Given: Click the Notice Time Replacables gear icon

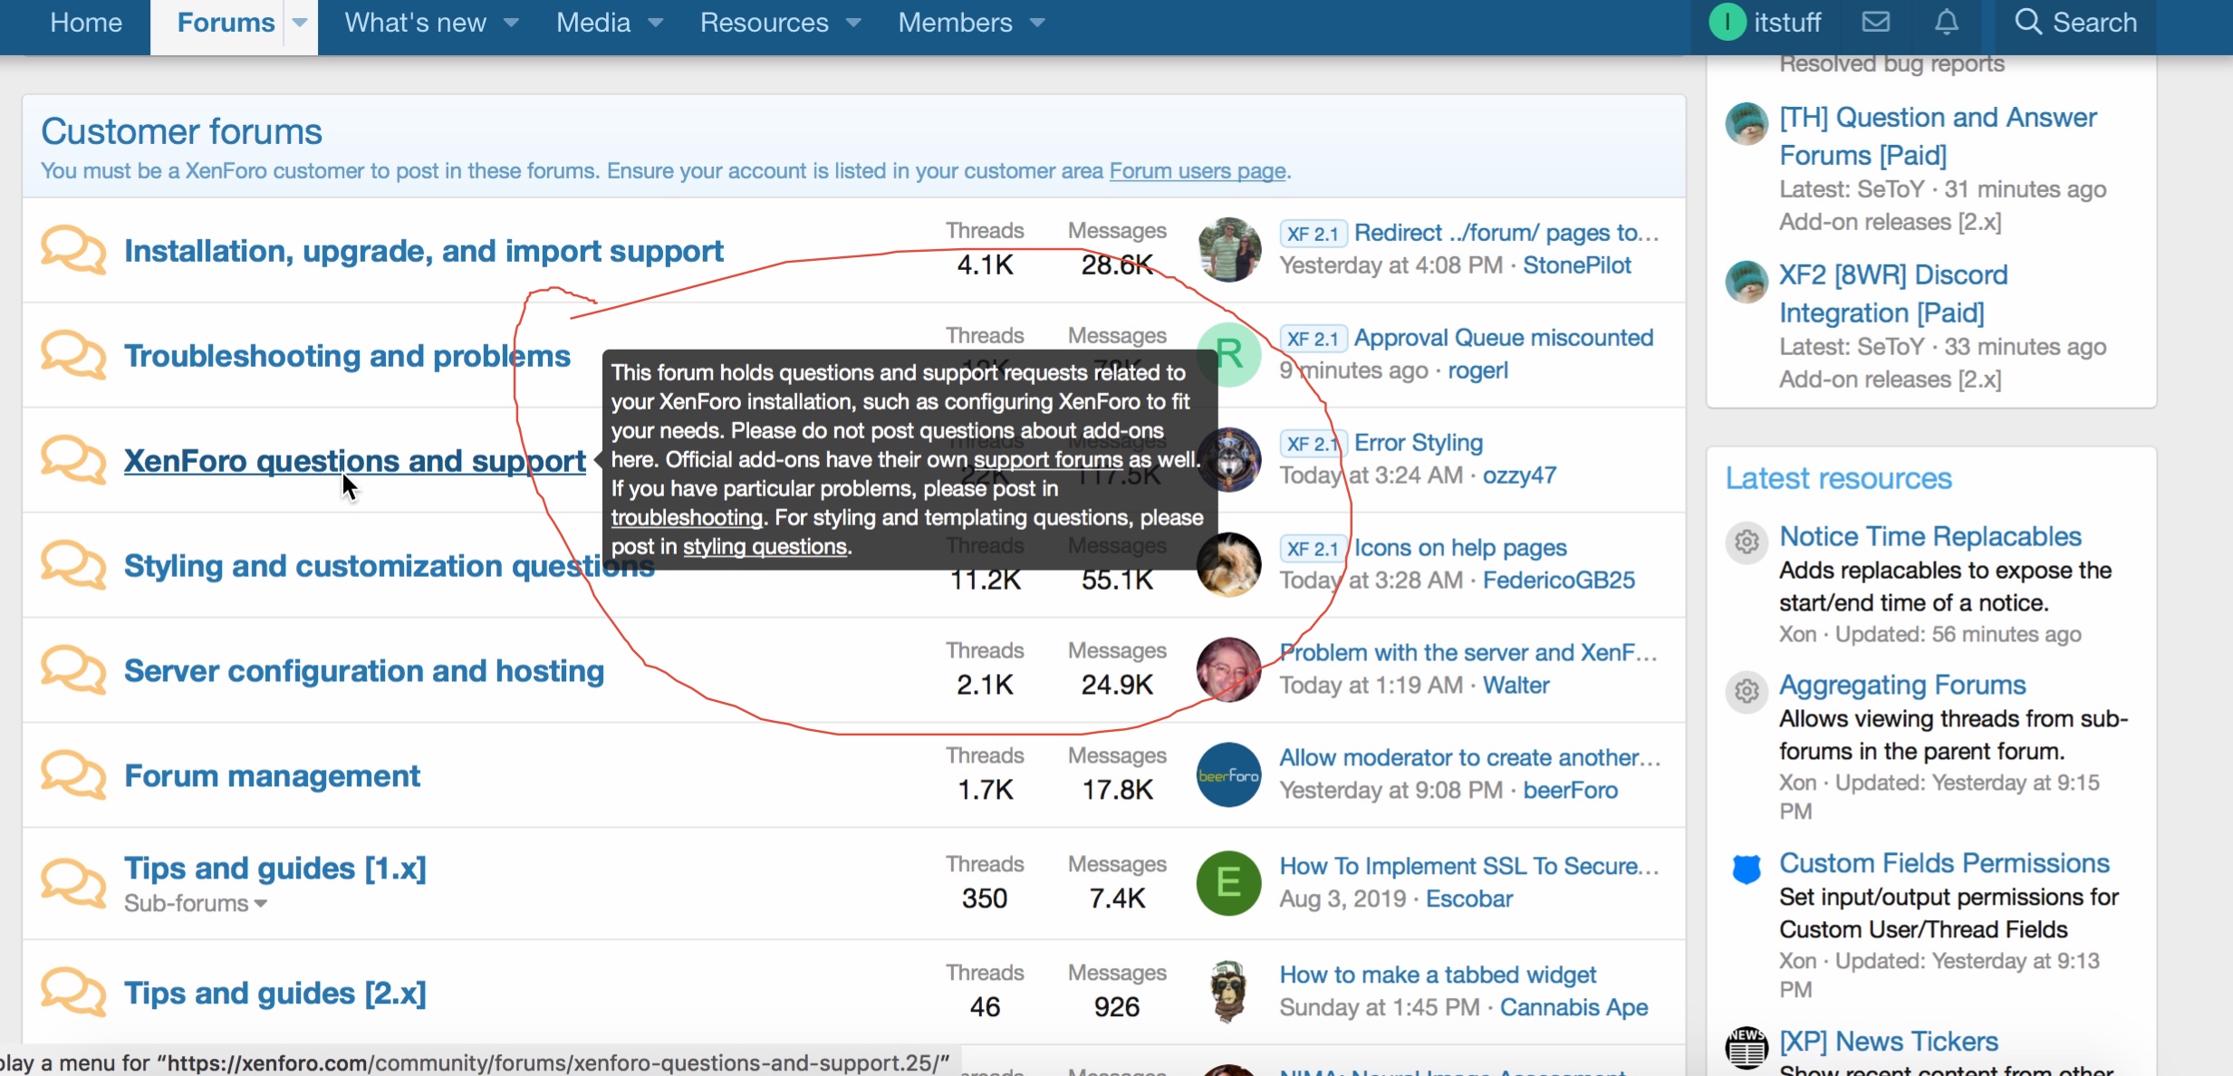Looking at the screenshot, I should tap(1747, 542).
